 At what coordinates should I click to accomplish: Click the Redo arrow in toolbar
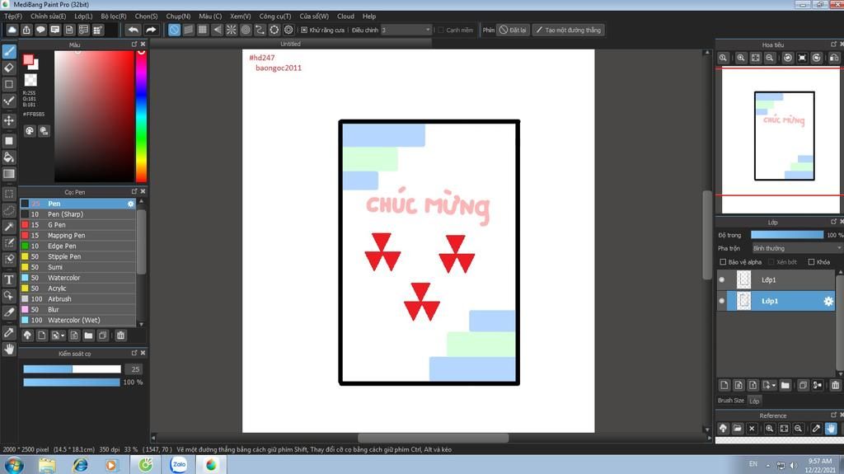click(152, 30)
